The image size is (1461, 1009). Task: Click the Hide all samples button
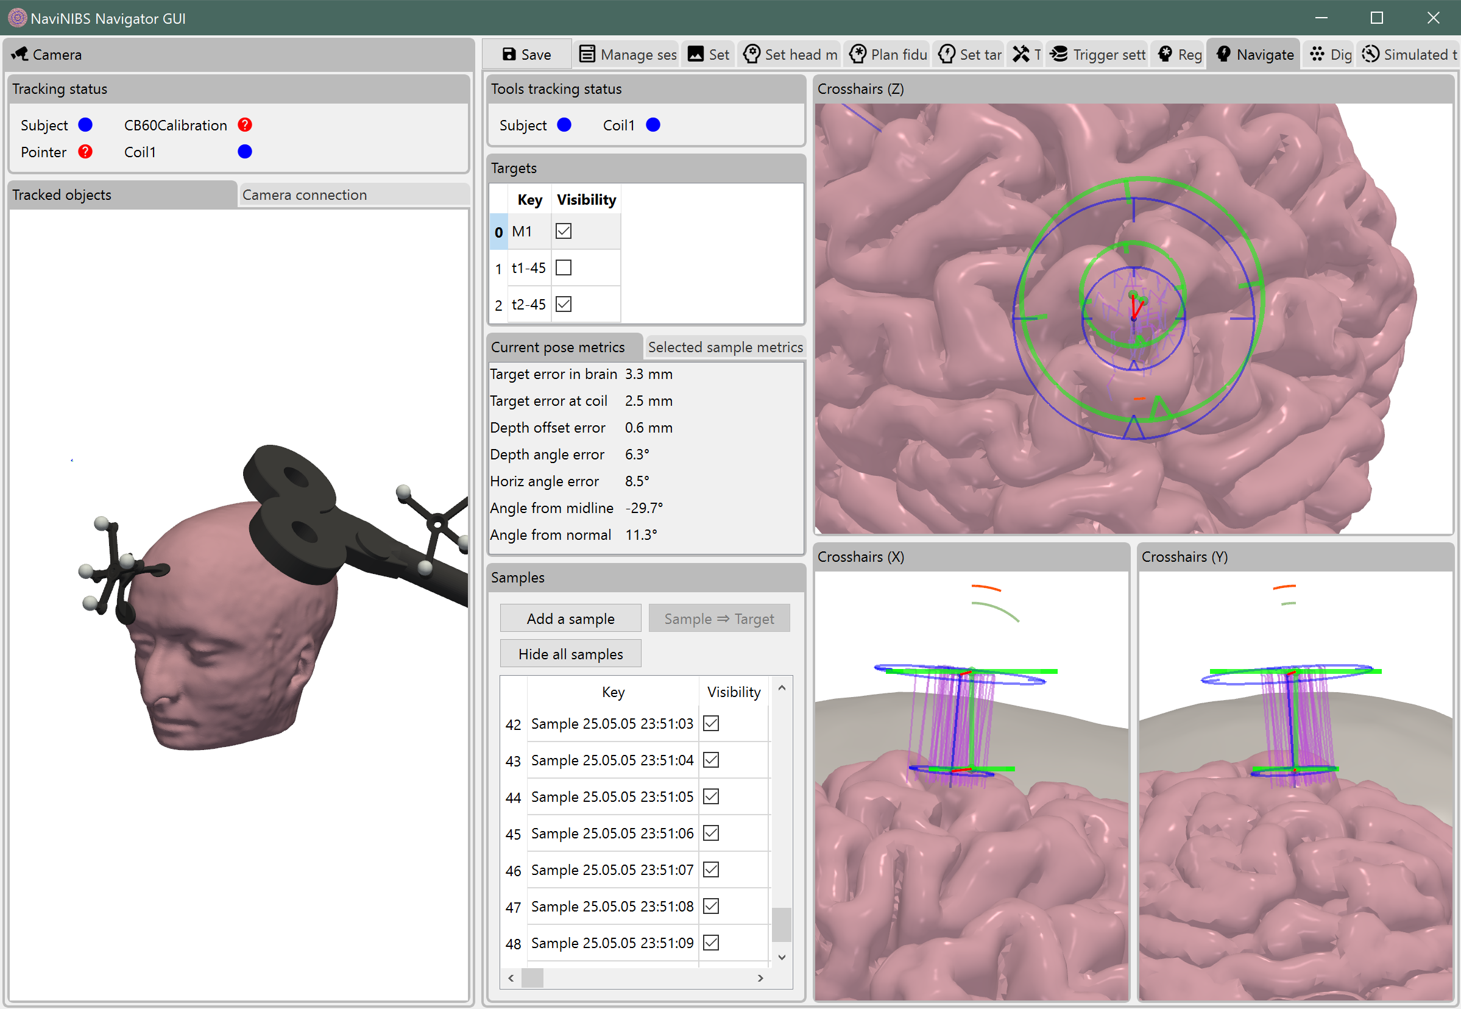tap(571, 654)
